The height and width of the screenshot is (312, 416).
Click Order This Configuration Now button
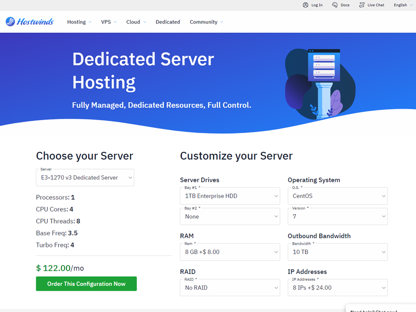(86, 283)
